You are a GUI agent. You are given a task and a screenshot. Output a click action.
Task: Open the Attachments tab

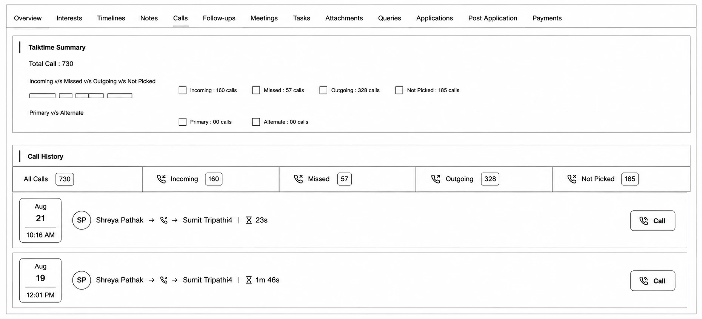(x=344, y=18)
